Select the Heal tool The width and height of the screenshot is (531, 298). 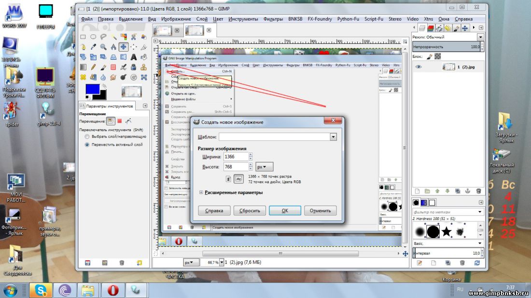[x=83, y=77]
